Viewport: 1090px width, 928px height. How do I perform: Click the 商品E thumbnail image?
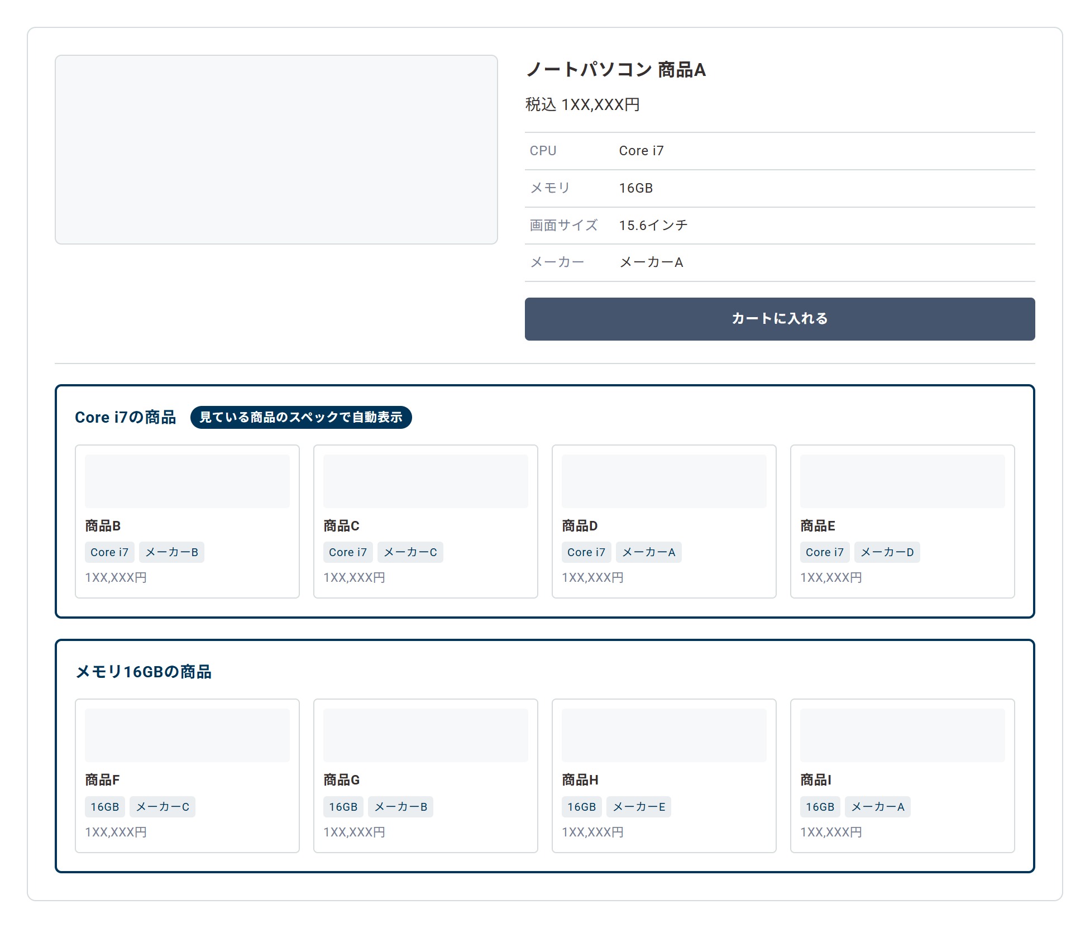click(902, 481)
